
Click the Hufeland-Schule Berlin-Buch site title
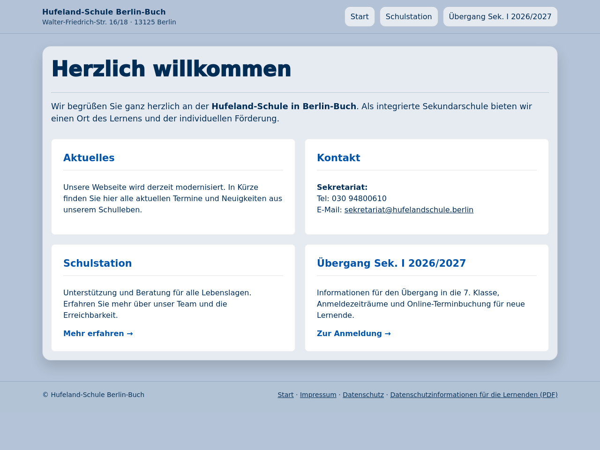[104, 12]
